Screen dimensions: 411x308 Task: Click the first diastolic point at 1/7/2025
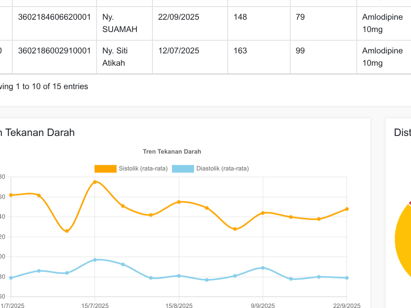tap(11, 278)
